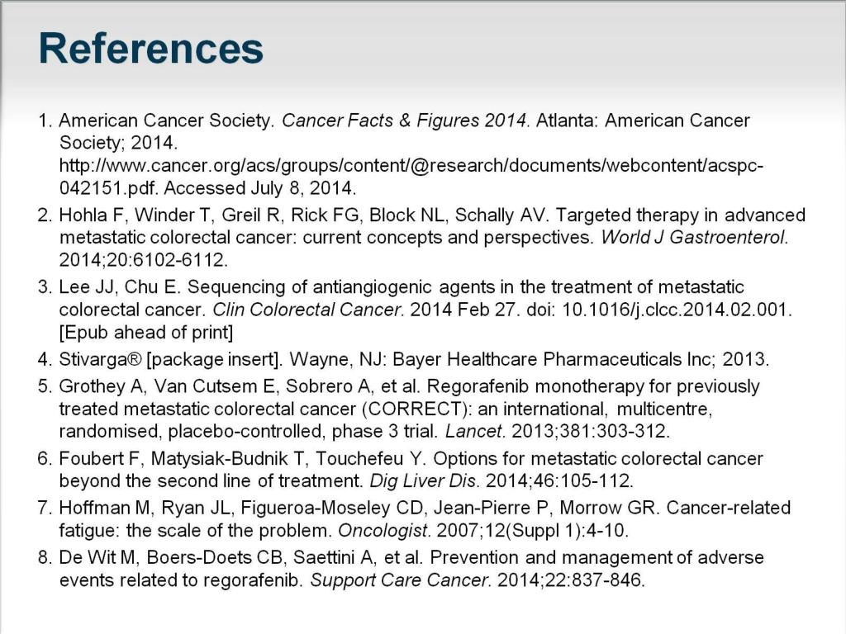Click the Epub ahead of print note
846x634 pixels.
(x=146, y=333)
